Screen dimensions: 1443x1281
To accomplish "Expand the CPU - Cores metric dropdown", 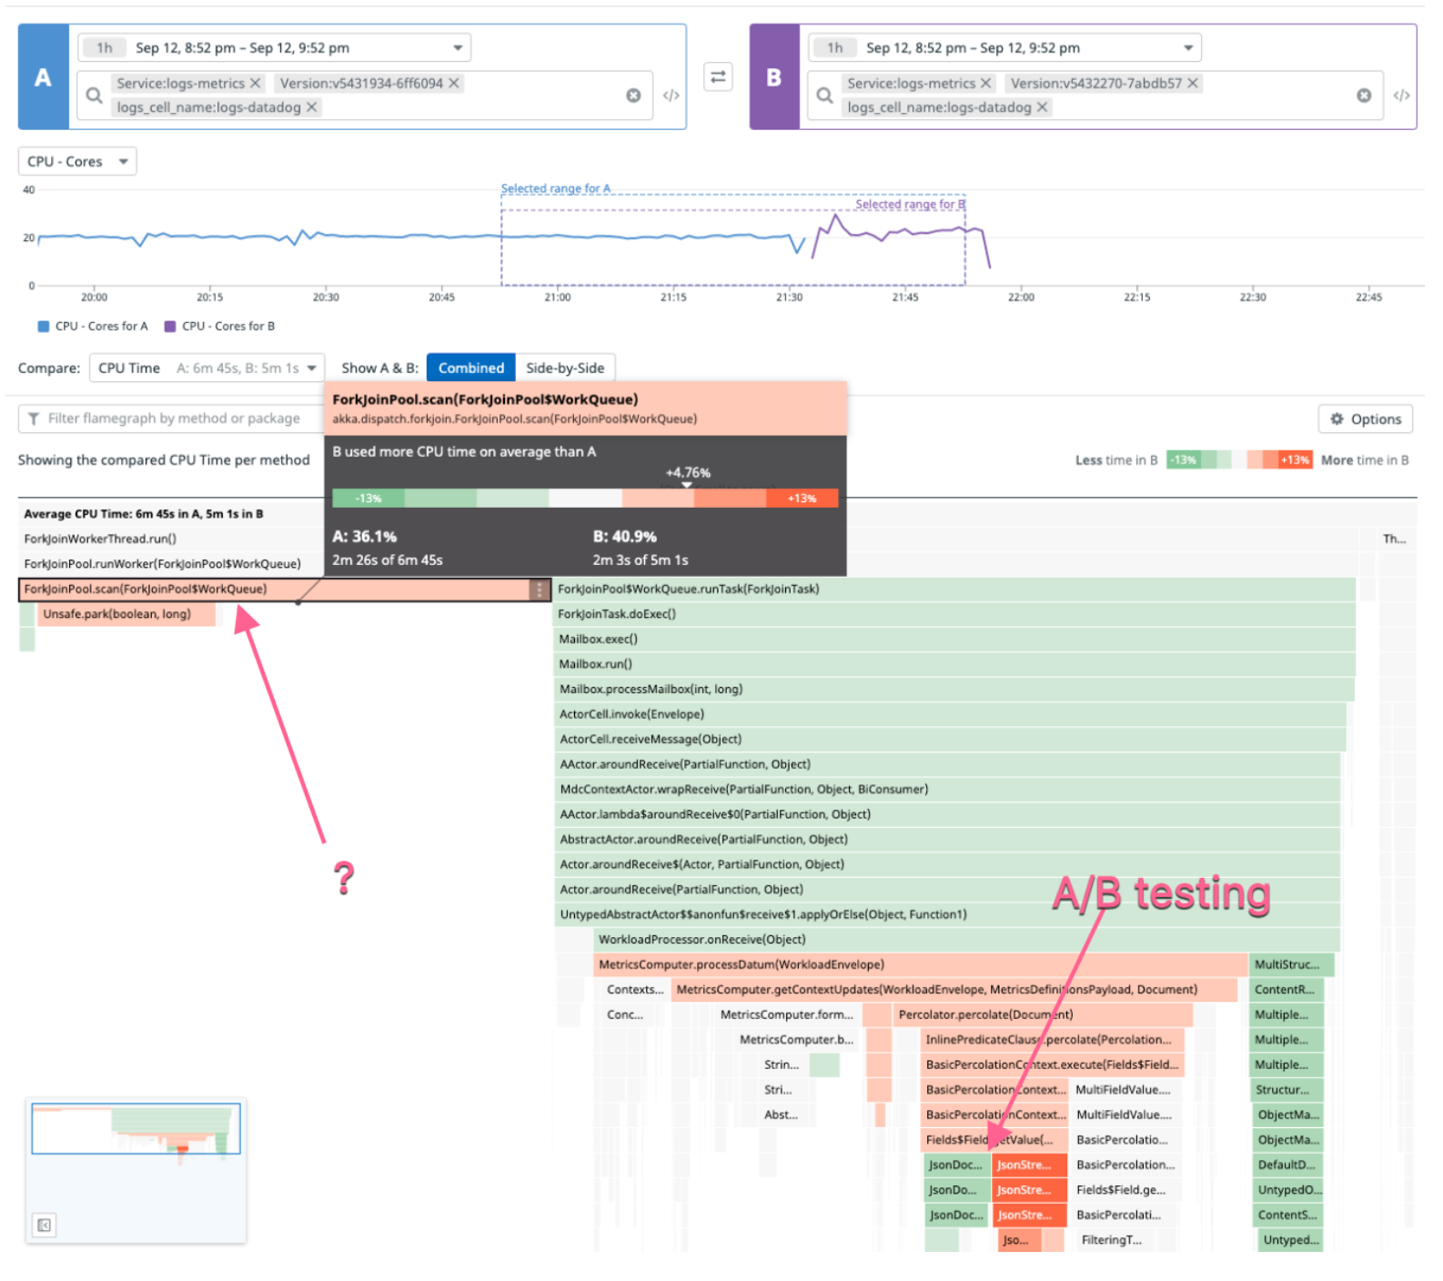I will [77, 161].
